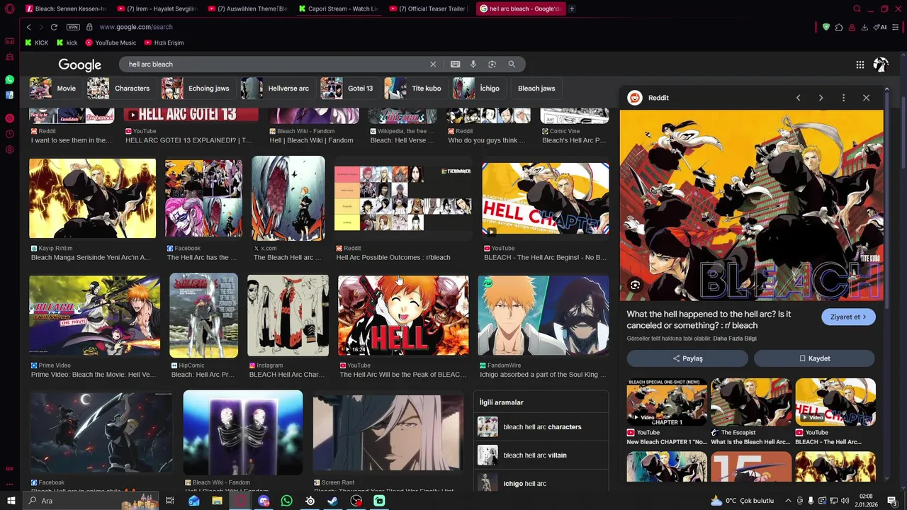Open a new tab with plus button

[x=572, y=9]
